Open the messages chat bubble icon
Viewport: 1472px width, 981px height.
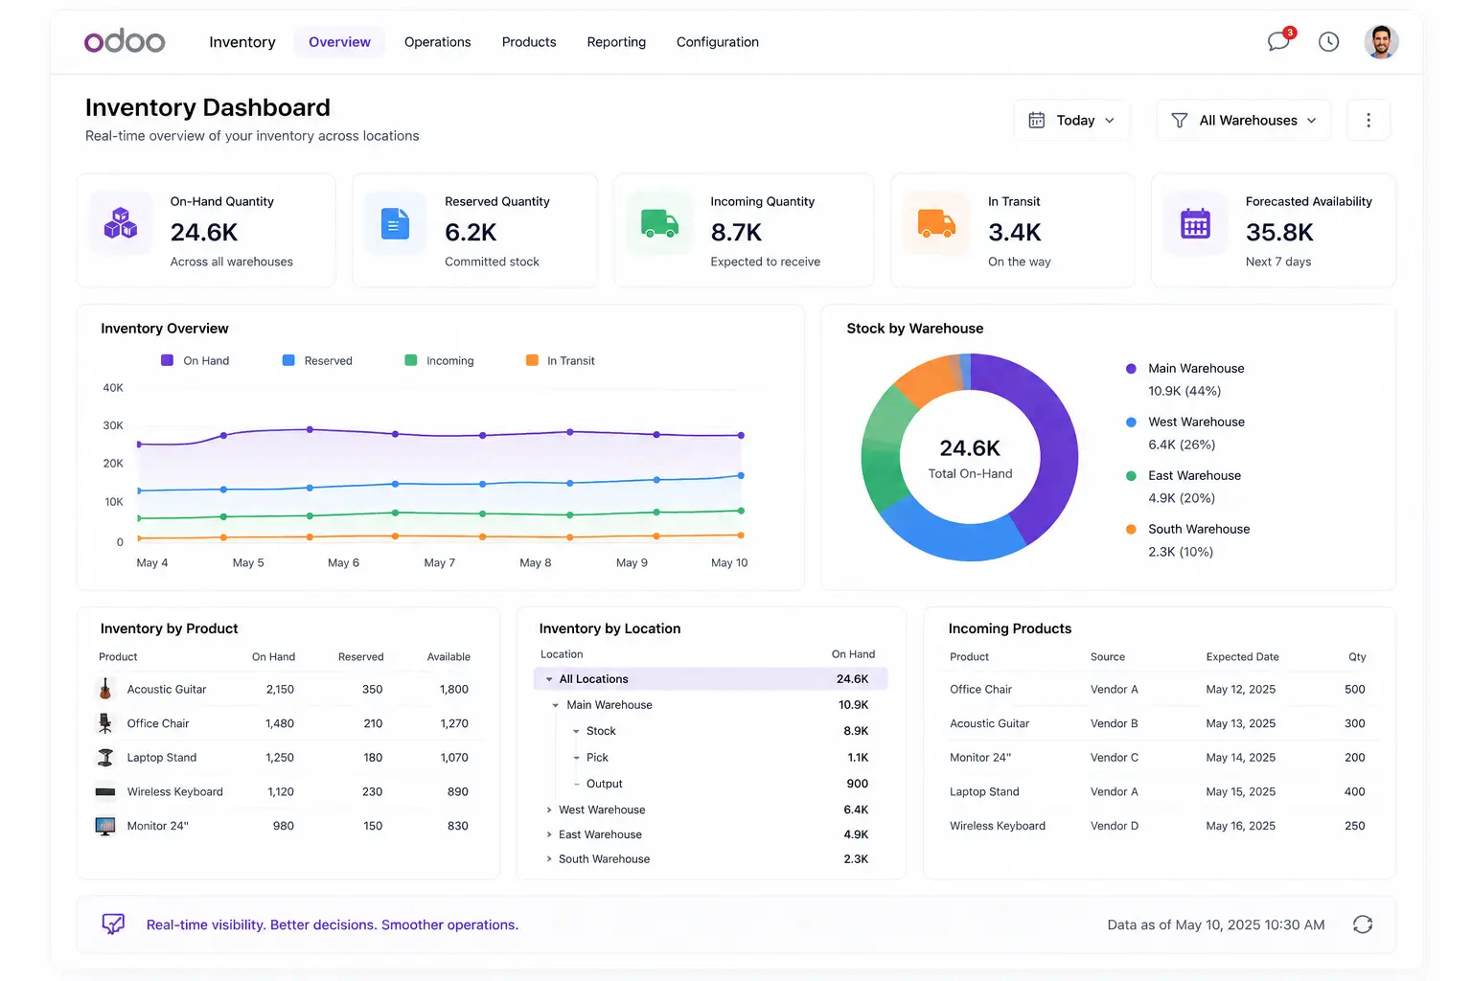pyautogui.click(x=1278, y=41)
